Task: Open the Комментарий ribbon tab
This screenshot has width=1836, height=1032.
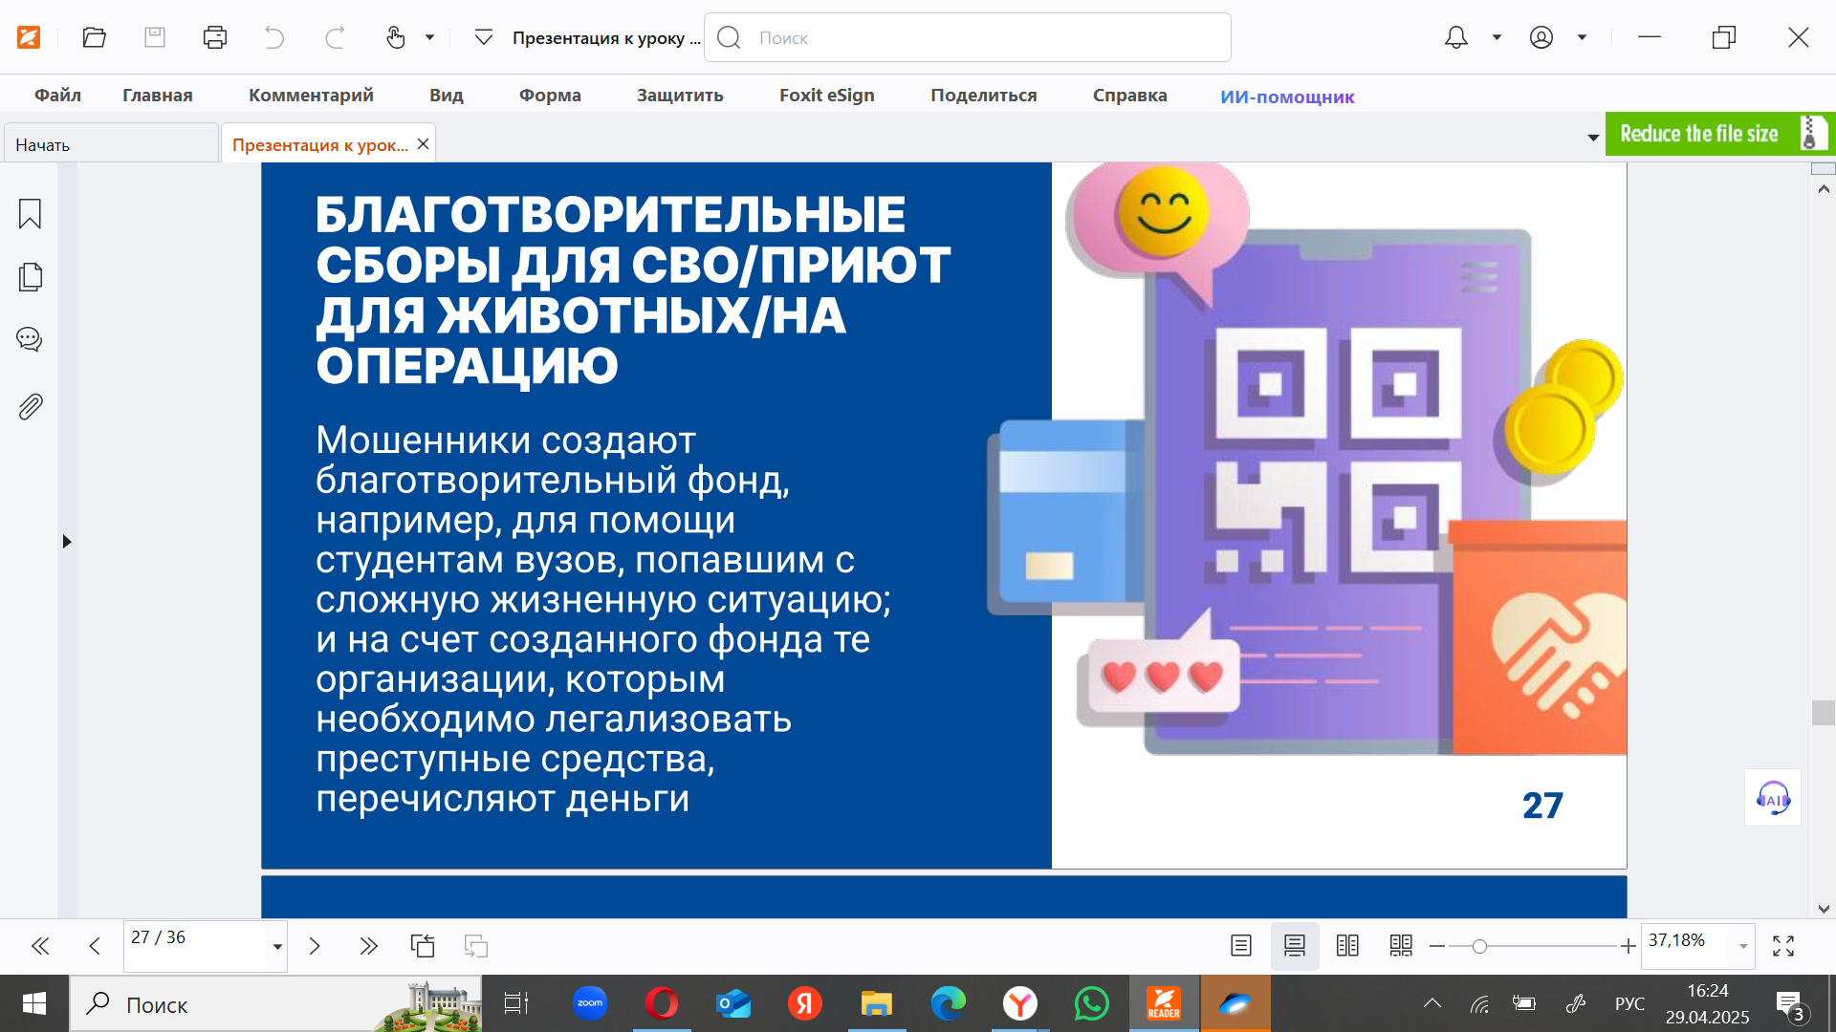Action: tap(311, 96)
